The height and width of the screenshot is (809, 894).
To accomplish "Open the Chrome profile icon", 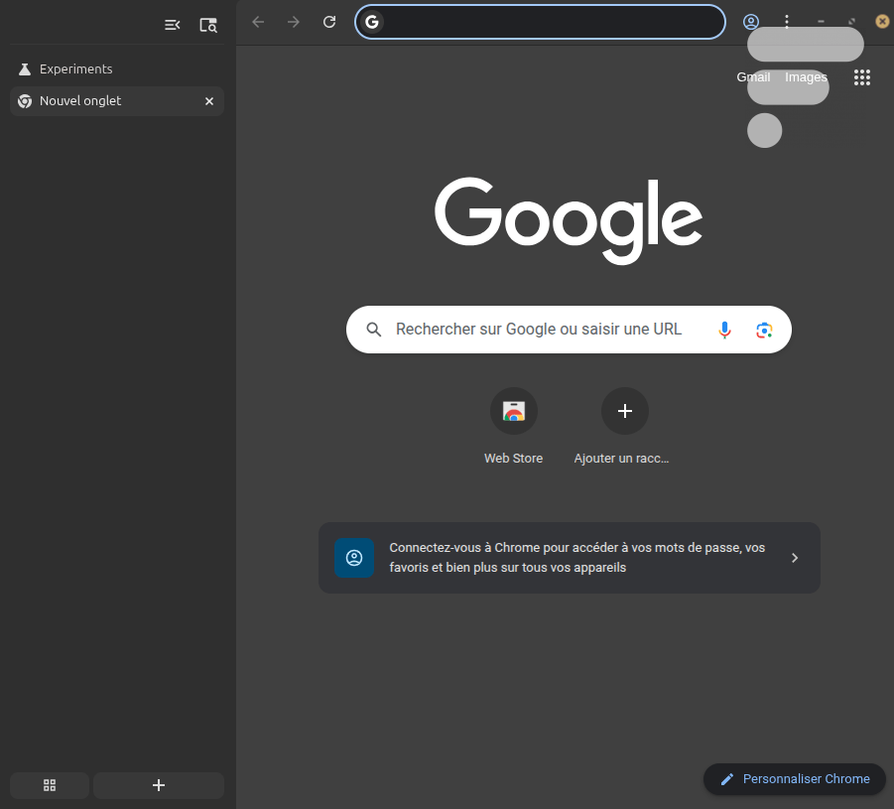I will pos(751,22).
